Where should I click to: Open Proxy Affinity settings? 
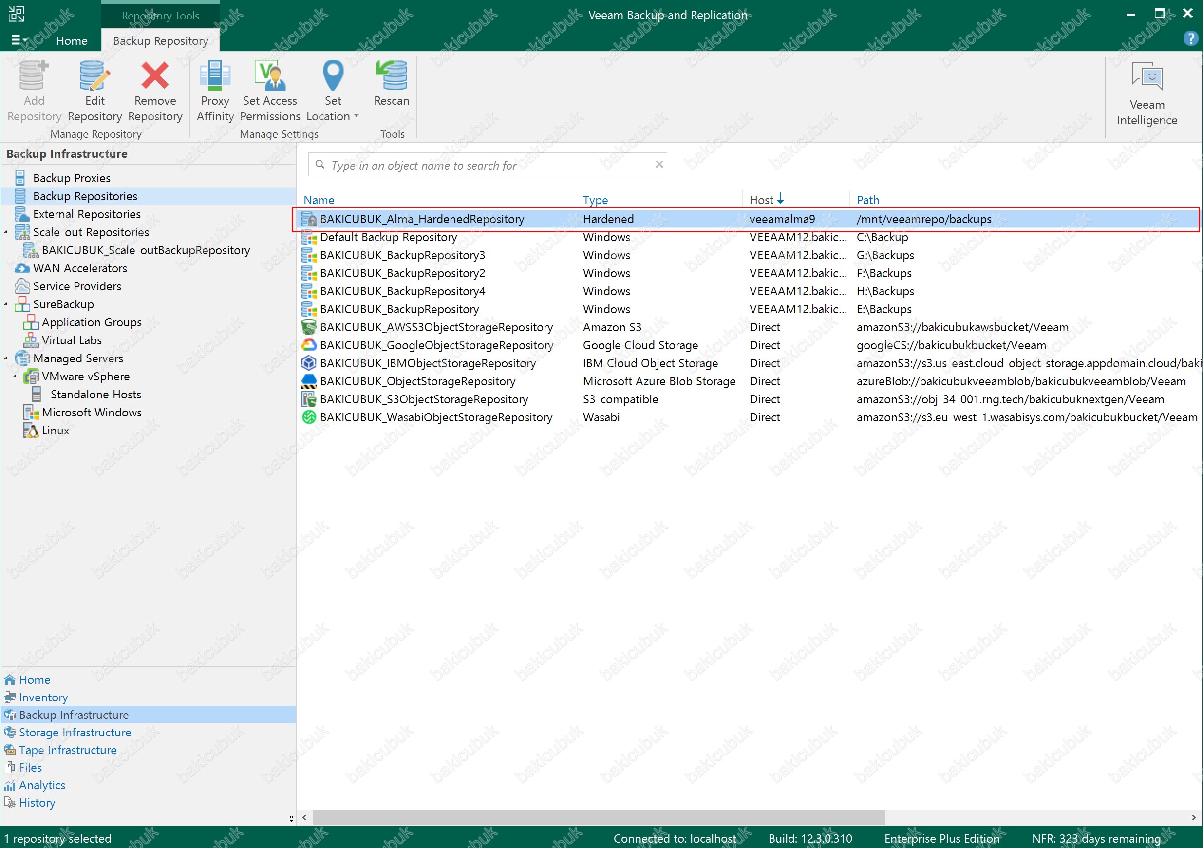tap(215, 91)
